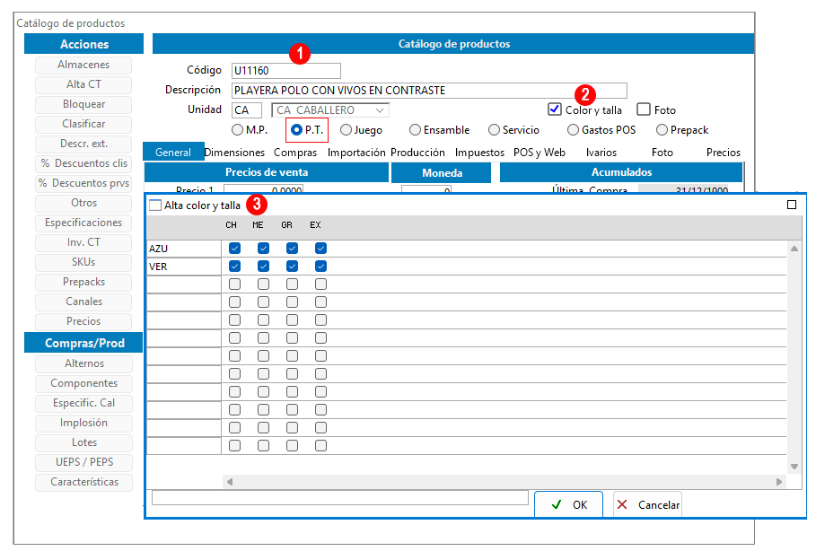The image size is (816, 551).
Task: Click the Bloquear button
Action: pos(83,105)
